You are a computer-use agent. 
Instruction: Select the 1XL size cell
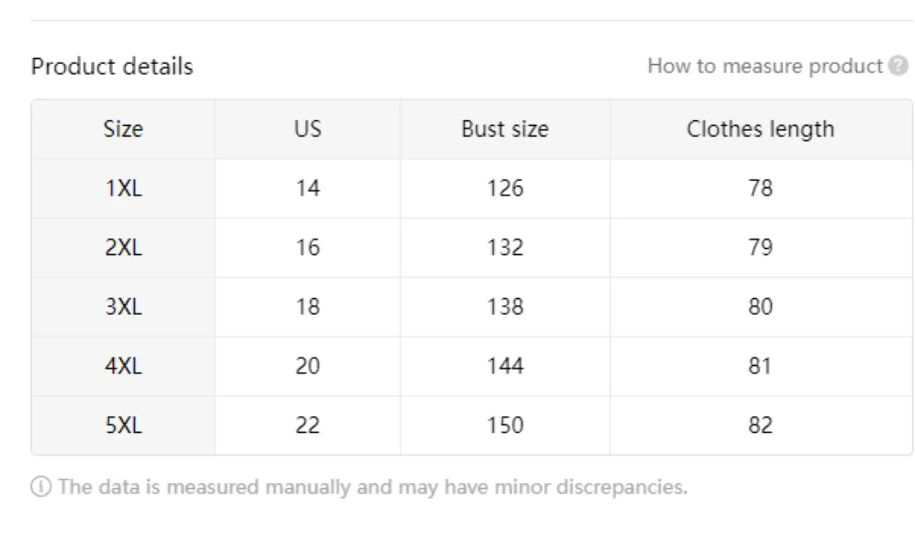coord(123,188)
